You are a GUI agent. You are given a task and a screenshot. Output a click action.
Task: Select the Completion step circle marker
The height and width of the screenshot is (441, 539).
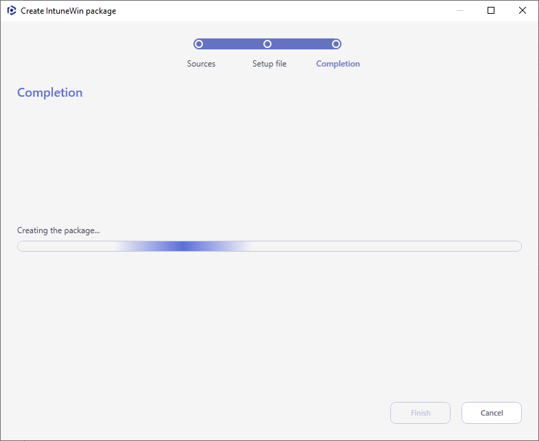pos(336,44)
